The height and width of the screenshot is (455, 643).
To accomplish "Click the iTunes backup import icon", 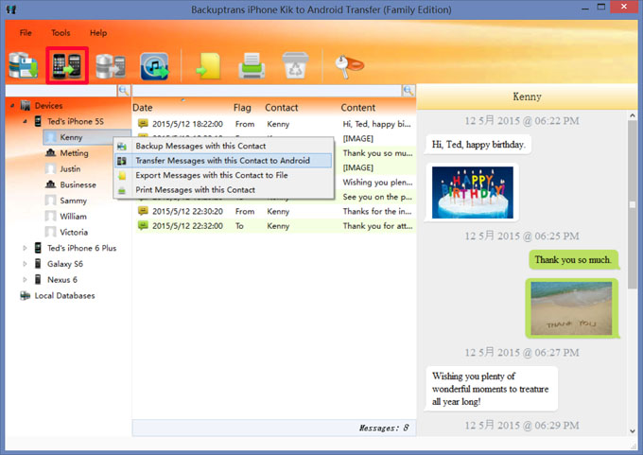I will [154, 66].
